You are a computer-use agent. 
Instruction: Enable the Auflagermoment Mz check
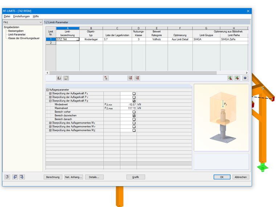point(134,130)
